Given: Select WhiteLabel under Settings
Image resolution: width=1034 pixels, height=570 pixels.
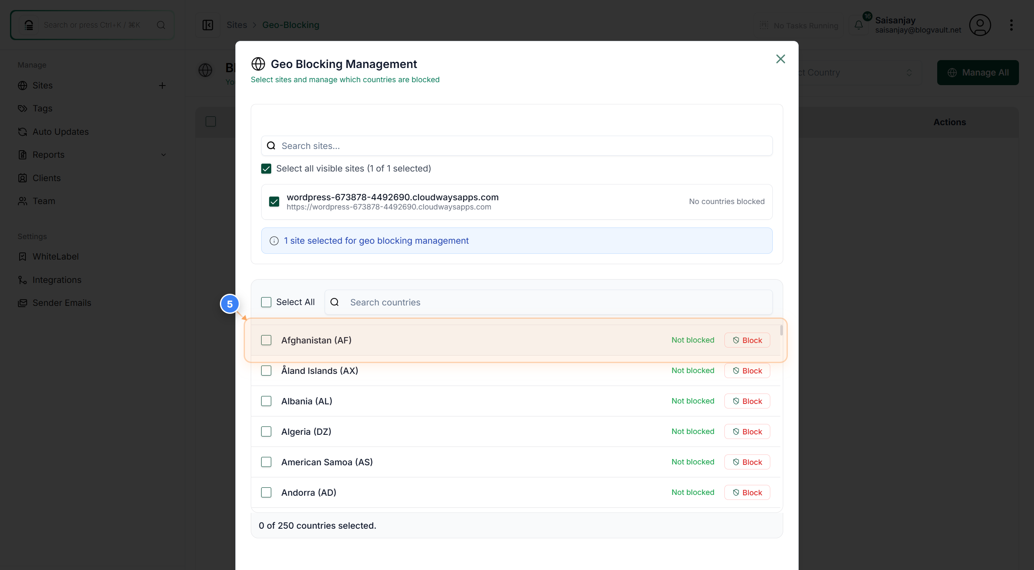Looking at the screenshot, I should (x=56, y=256).
